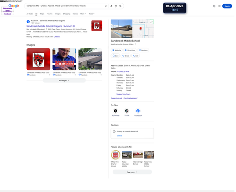Open the Details link in Reviews box
The width and height of the screenshot is (236, 192).
point(119,136)
